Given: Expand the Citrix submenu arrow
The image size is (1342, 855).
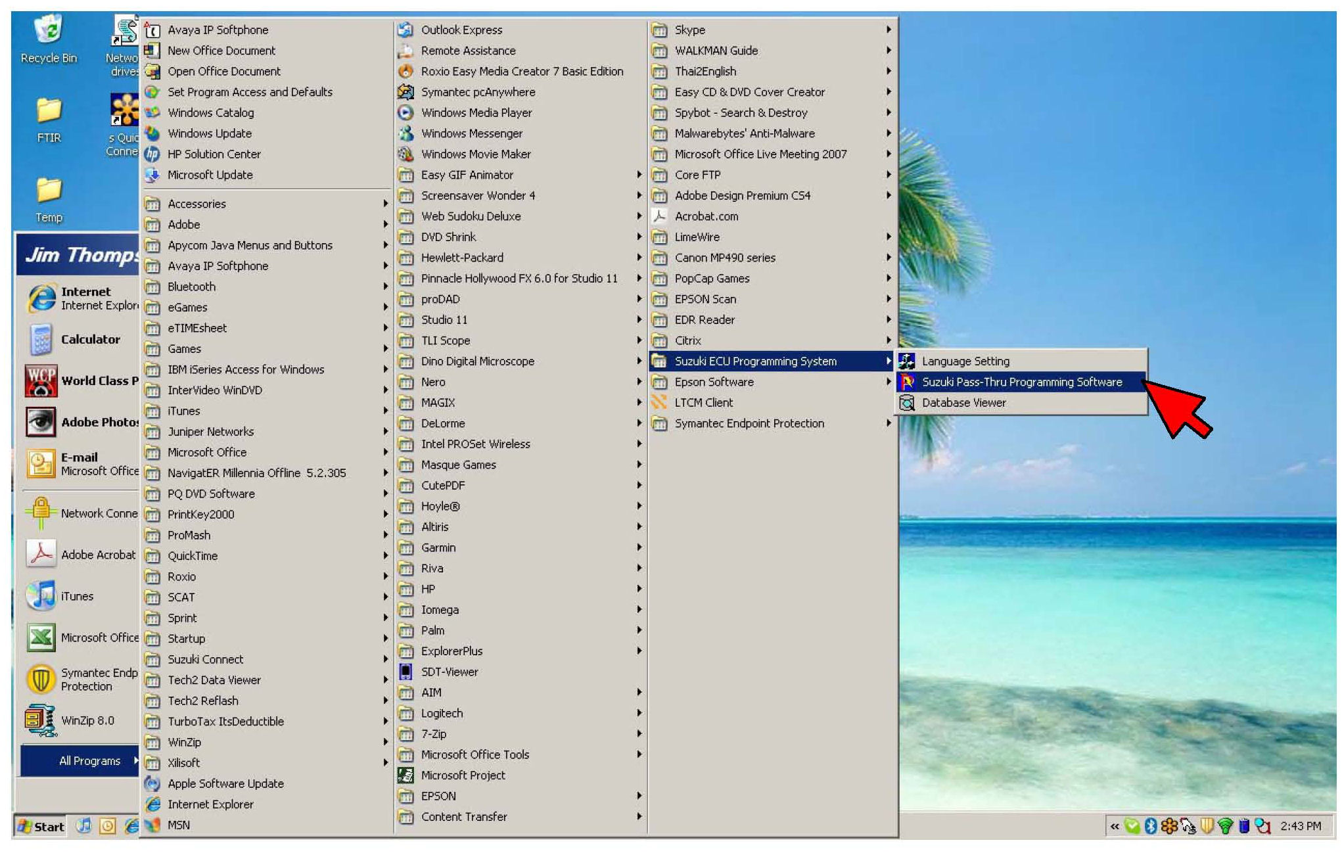Looking at the screenshot, I should tap(888, 340).
